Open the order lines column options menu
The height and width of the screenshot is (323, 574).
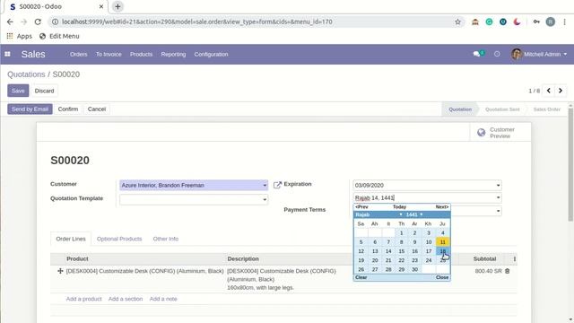click(514, 259)
